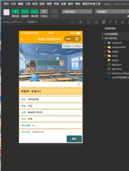Click the mini program page title text
Screen dimensions: 129x171
pyautogui.click(x=50, y=39)
